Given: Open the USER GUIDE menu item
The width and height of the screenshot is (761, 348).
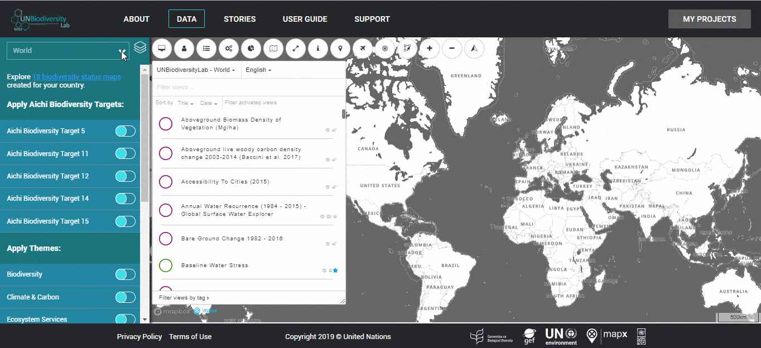Looking at the screenshot, I should [305, 19].
